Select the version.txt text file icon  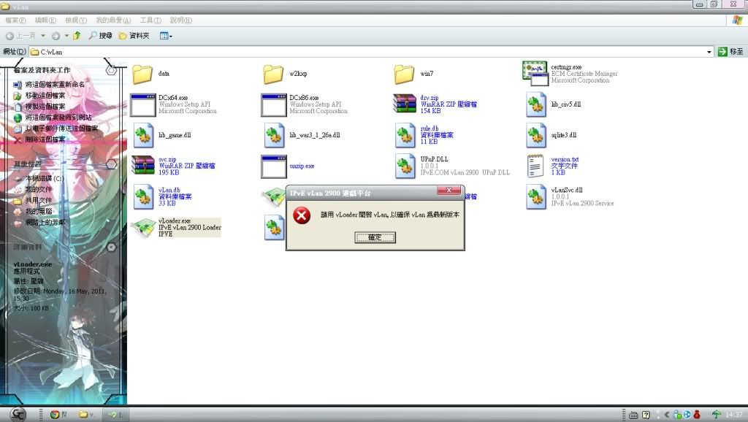536,166
